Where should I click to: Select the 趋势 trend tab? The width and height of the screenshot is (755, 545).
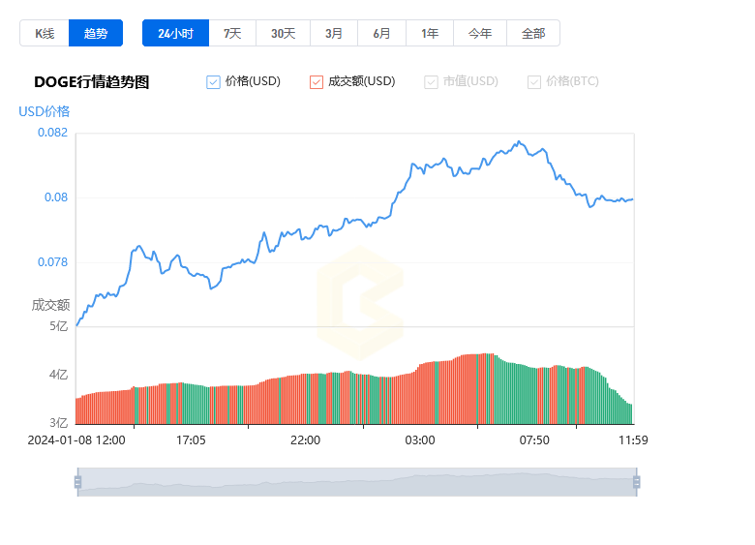(x=96, y=33)
